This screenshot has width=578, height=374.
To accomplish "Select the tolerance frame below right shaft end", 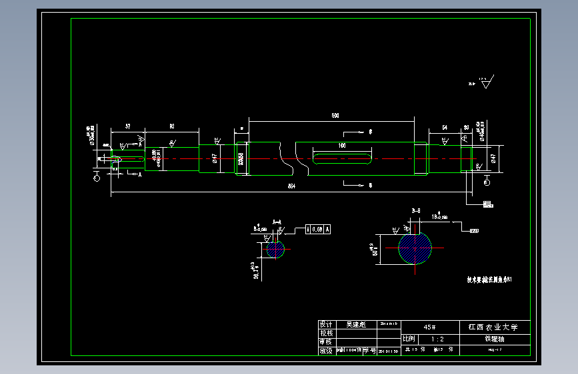I will 488,204.
